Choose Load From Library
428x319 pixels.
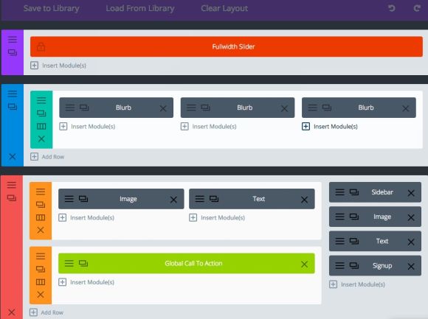[140, 8]
